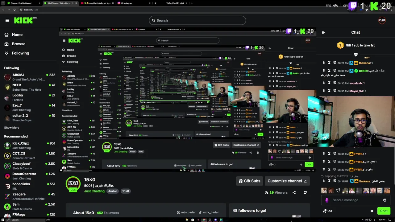Open AB0MJ channel in Following list
This screenshot has height=222, width=395.
29,77
